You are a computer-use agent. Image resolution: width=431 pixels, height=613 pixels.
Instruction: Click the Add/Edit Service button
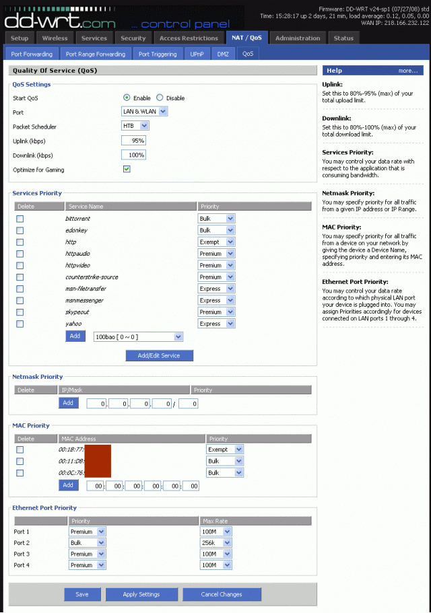click(159, 355)
